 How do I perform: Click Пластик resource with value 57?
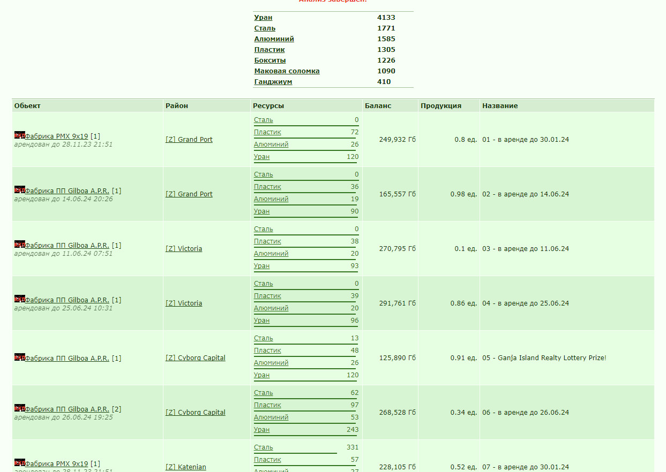point(267,460)
